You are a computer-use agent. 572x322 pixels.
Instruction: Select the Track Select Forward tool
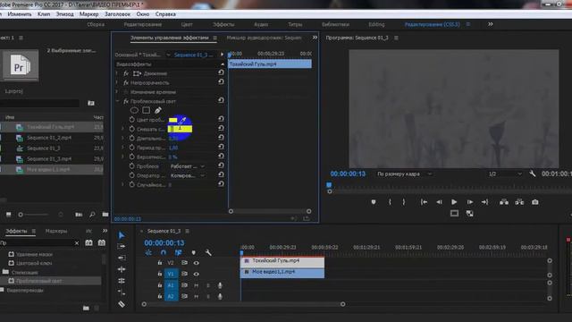(x=122, y=247)
